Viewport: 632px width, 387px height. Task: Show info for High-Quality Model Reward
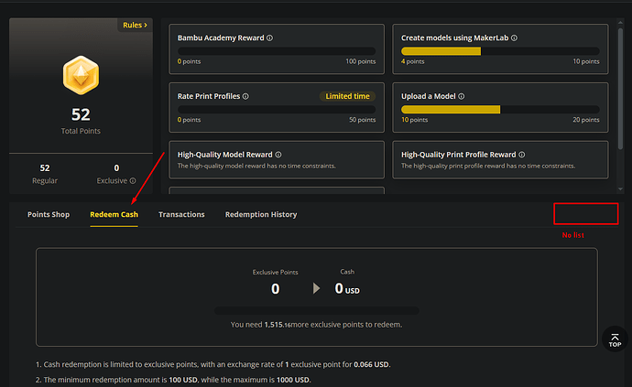coord(278,155)
